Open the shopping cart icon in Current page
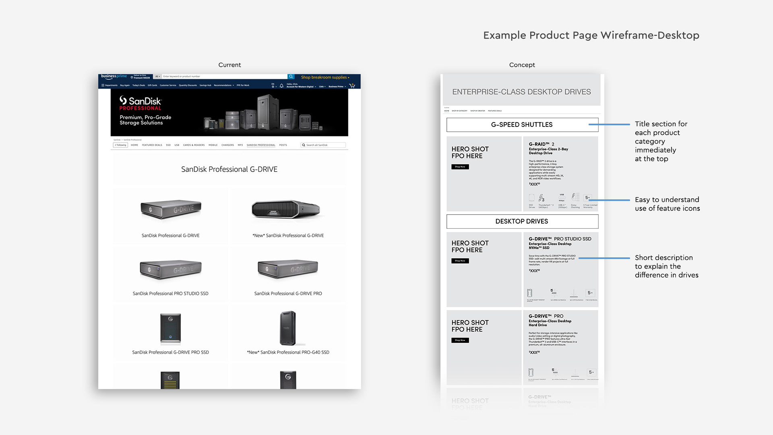Screen dimensions: 773x435 click(x=352, y=85)
